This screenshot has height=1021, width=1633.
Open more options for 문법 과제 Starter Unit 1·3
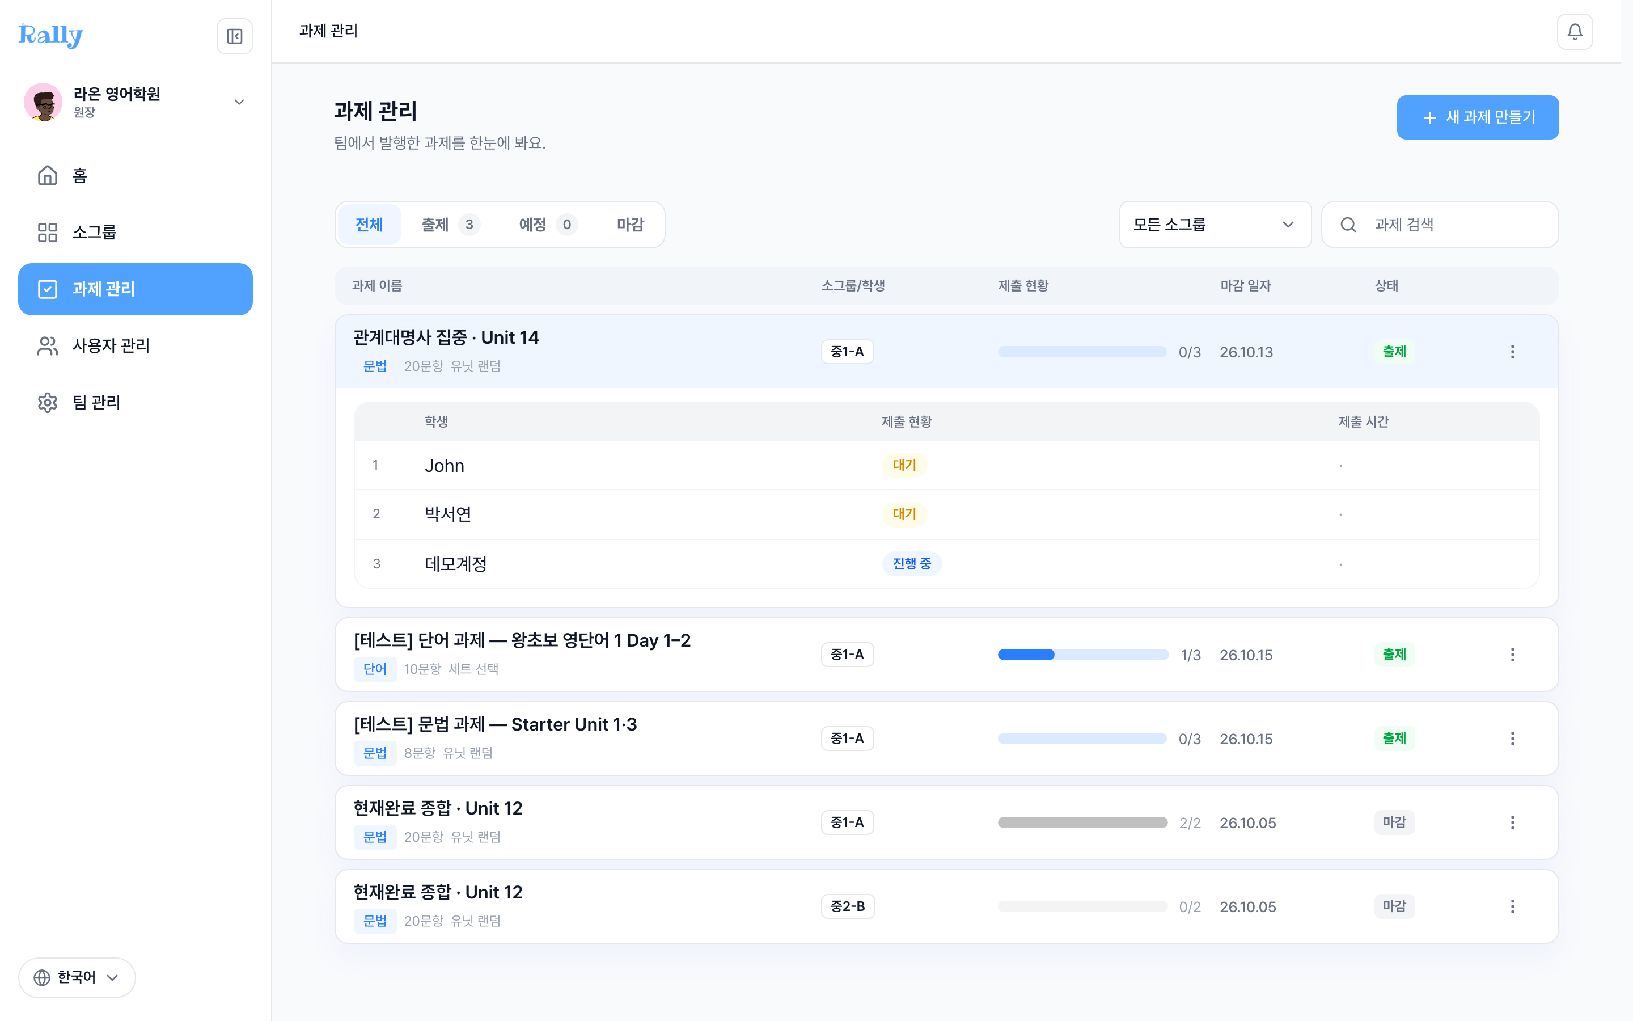point(1512,739)
